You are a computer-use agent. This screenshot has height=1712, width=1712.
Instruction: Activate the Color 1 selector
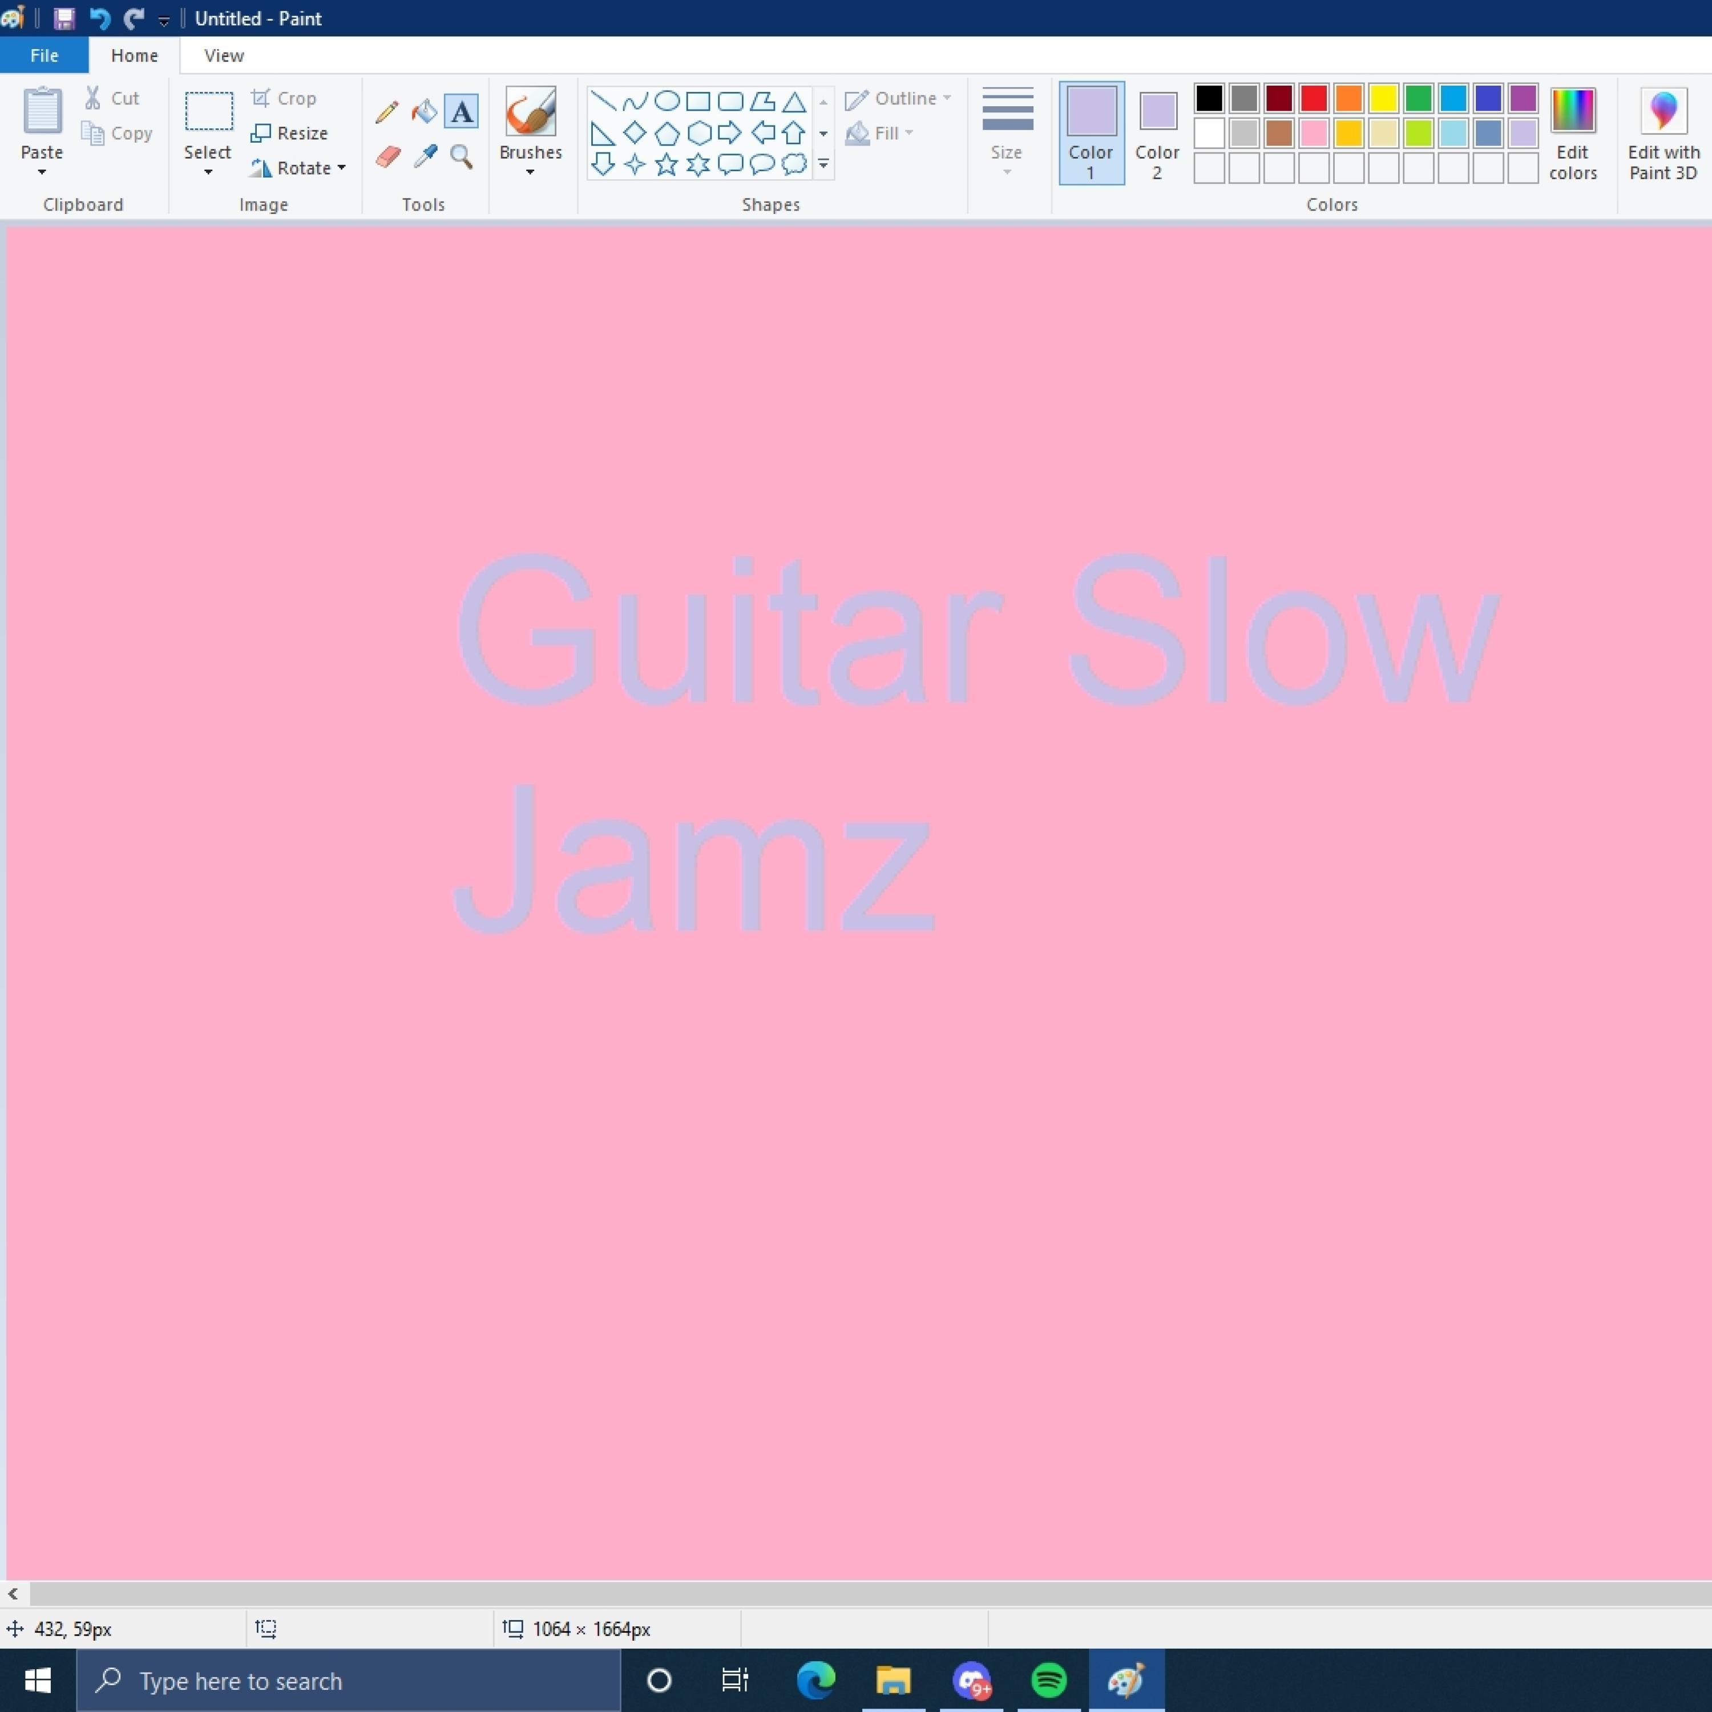tap(1092, 133)
